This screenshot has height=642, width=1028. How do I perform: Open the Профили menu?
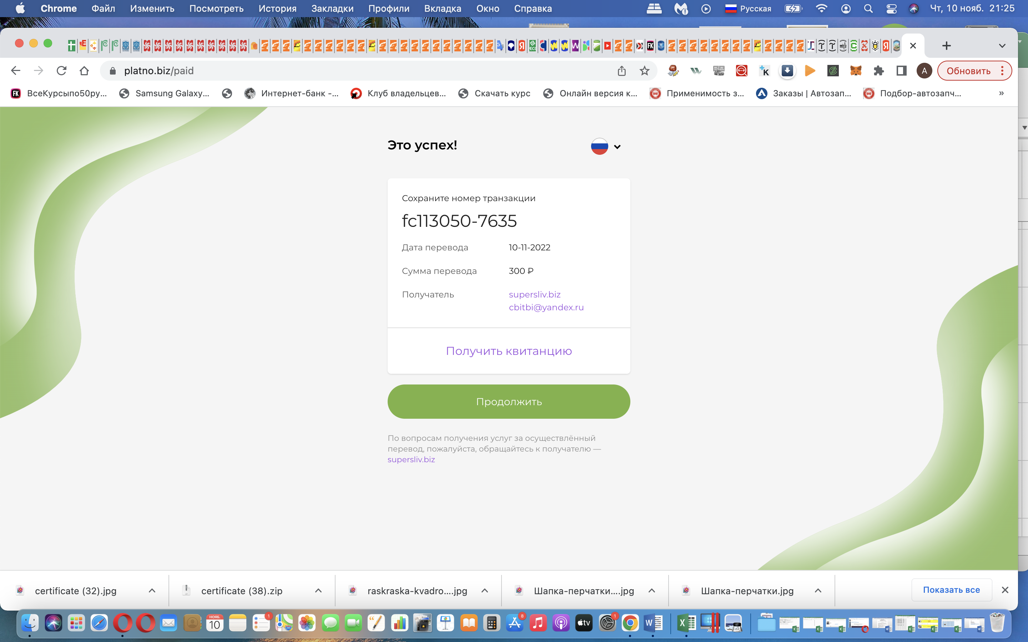[389, 9]
